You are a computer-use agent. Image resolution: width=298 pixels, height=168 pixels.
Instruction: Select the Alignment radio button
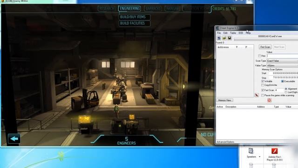[286, 89]
